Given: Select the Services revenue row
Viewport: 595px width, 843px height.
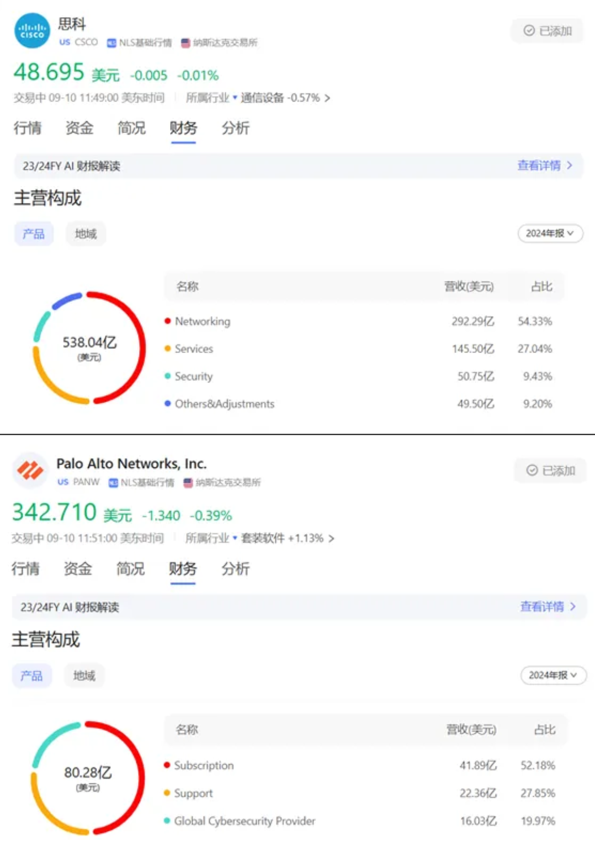Looking at the screenshot, I should click(364, 349).
